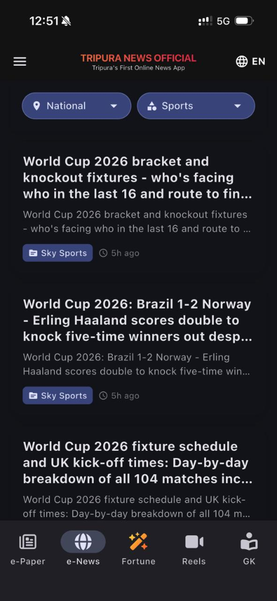Open the fixture schedule UK kick-off article
The height and width of the screenshot is (601, 277).
pos(137,462)
